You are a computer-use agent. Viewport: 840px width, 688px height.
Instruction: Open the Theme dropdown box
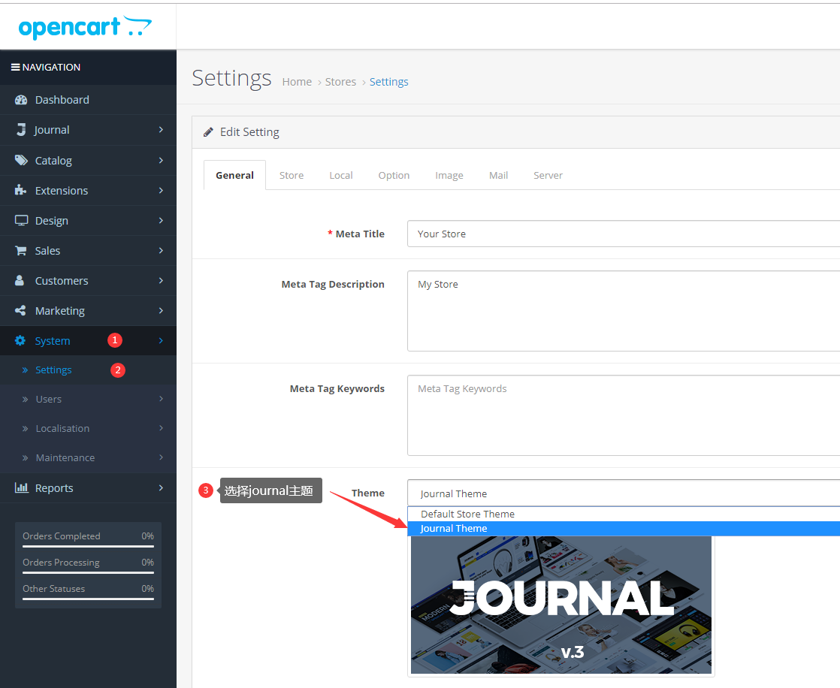[x=624, y=493]
